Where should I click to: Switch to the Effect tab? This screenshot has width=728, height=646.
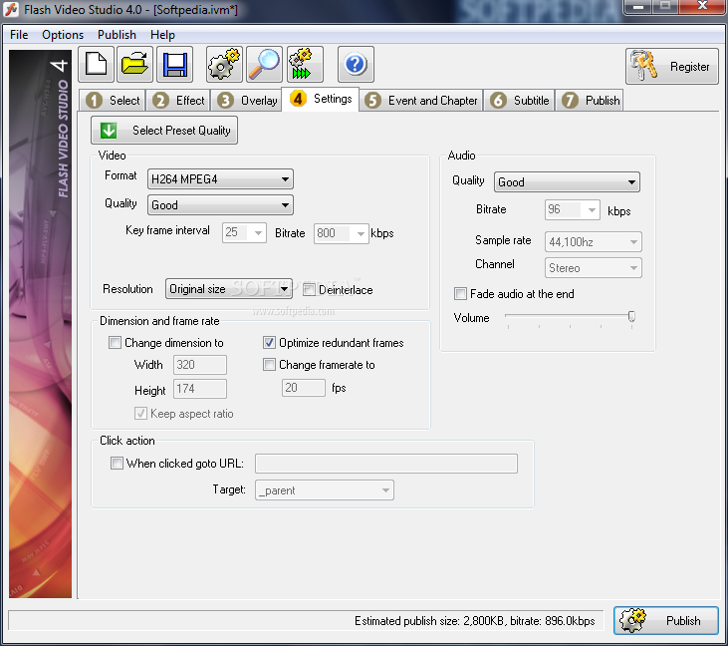pyautogui.click(x=178, y=101)
